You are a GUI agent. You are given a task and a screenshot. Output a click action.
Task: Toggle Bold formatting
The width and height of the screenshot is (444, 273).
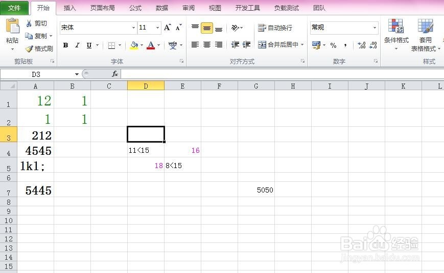(x=66, y=45)
